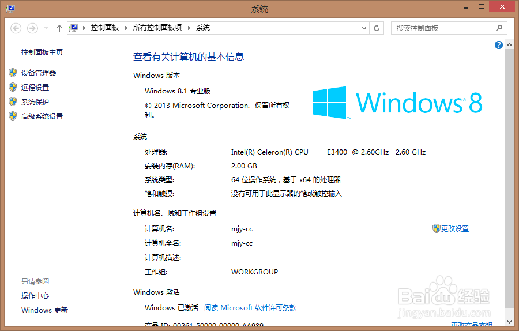This screenshot has width=519, height=331.
Task: Click the vertical scrollbar thumb
Action: click(x=509, y=179)
